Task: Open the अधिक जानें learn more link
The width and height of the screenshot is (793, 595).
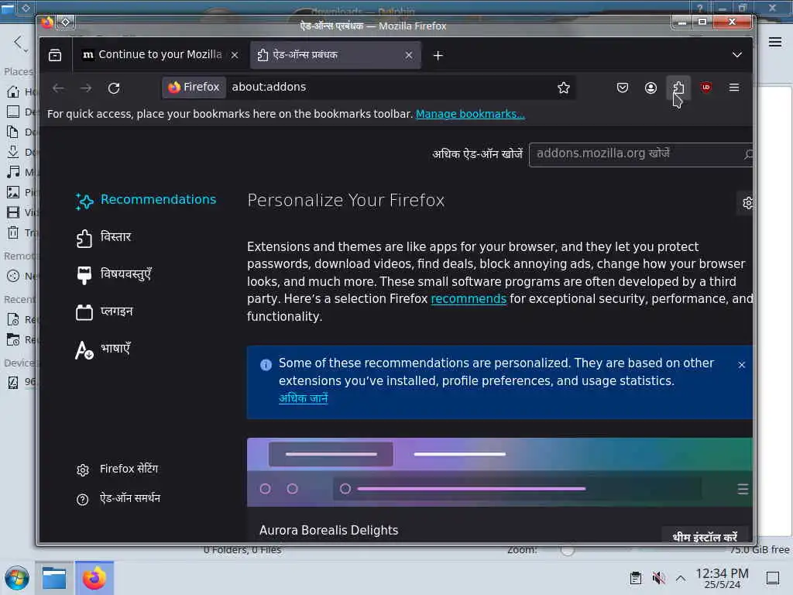Action: pos(304,398)
